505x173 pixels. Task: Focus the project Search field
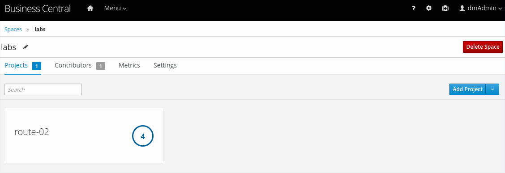[43, 89]
